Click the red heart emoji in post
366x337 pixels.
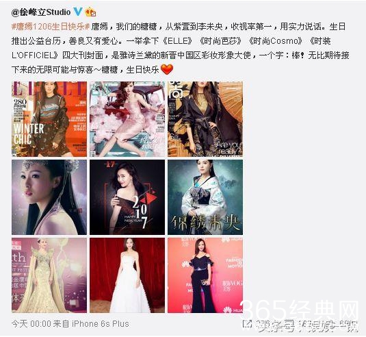167,70
